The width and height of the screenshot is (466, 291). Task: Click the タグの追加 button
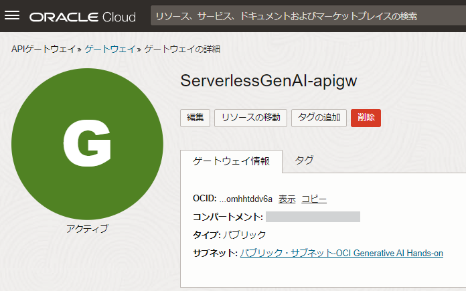coord(319,118)
